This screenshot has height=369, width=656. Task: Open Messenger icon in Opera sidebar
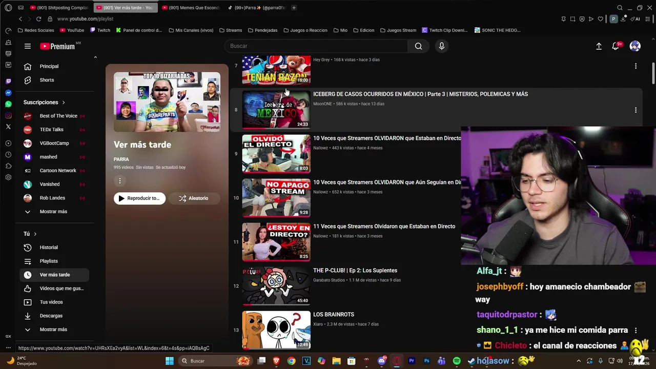[x=8, y=93]
